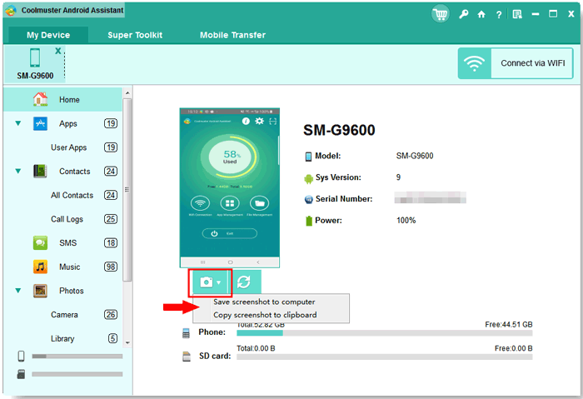Collapse the Contacts tree section
583x399 pixels.
pyautogui.click(x=17, y=171)
